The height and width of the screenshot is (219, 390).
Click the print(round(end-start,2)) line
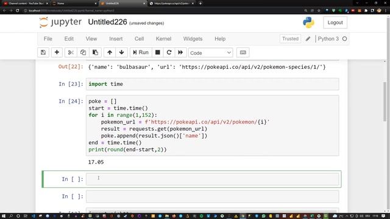[x=127, y=150]
